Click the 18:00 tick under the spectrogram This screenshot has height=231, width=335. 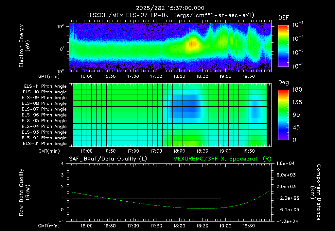click(x=179, y=76)
